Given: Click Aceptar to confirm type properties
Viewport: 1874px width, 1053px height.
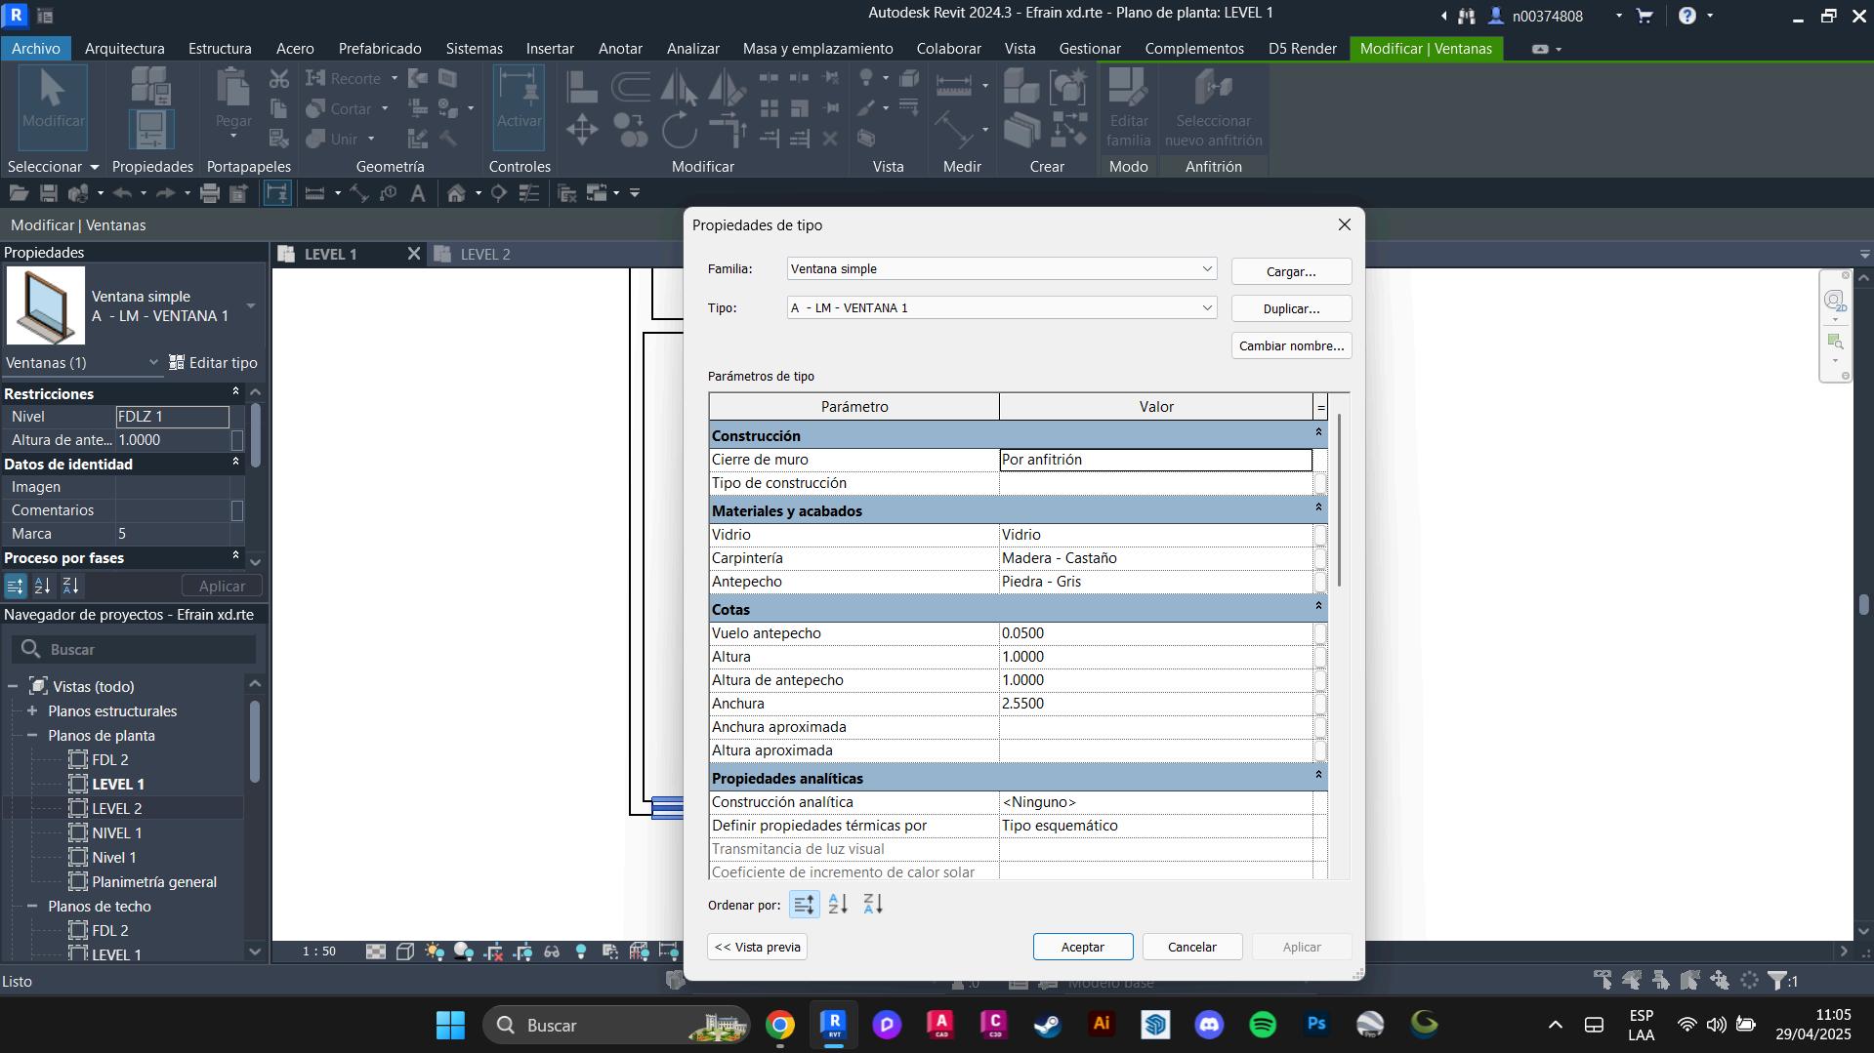Looking at the screenshot, I should (x=1082, y=947).
